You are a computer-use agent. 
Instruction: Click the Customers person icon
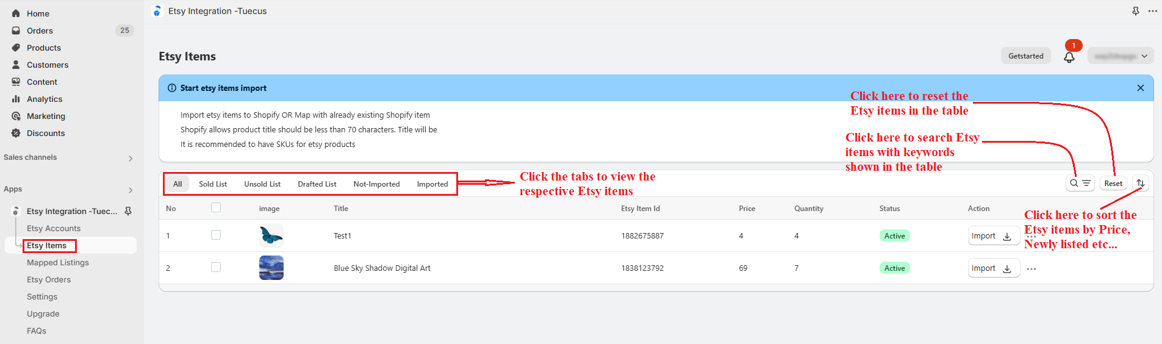point(16,65)
